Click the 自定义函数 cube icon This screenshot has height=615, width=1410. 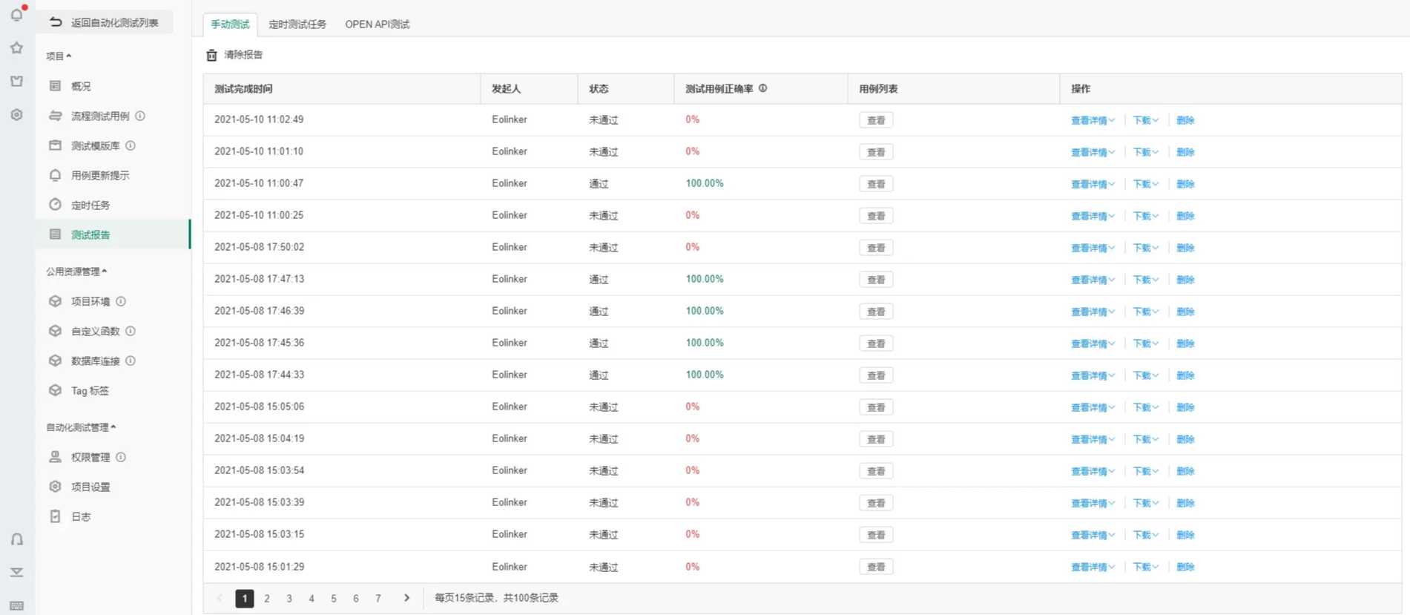click(55, 331)
